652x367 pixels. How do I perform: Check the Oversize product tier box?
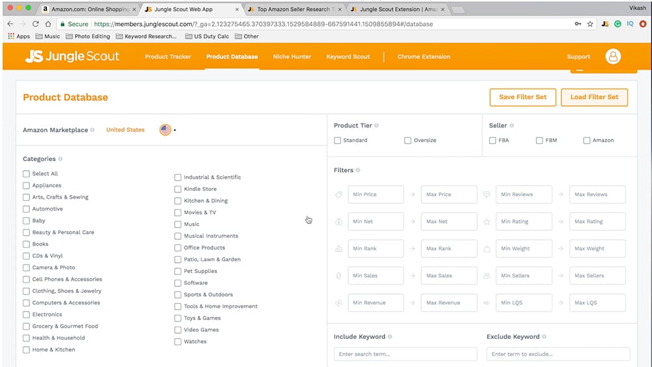[407, 141]
